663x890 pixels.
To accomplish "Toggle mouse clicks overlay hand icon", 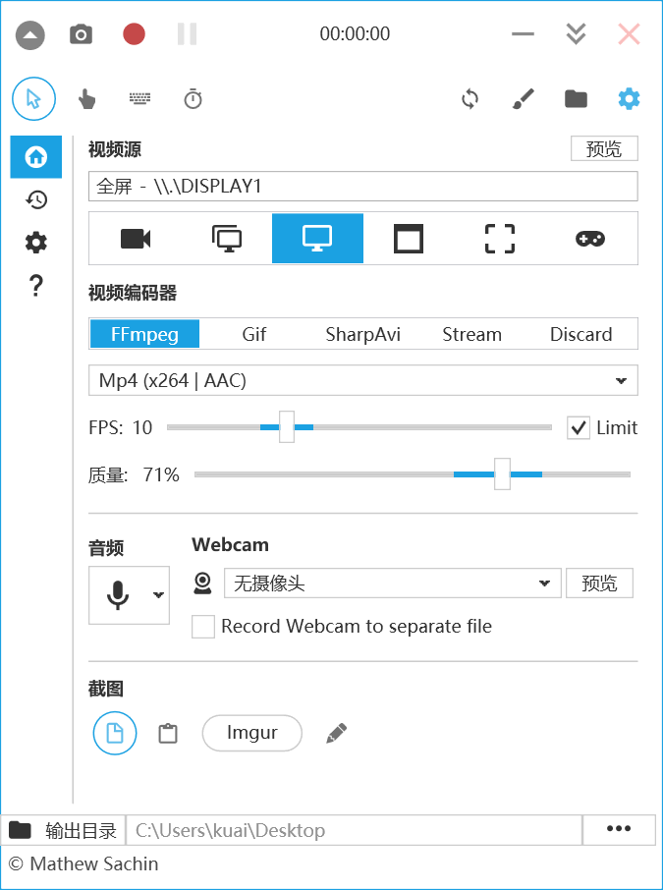I will click(x=86, y=99).
